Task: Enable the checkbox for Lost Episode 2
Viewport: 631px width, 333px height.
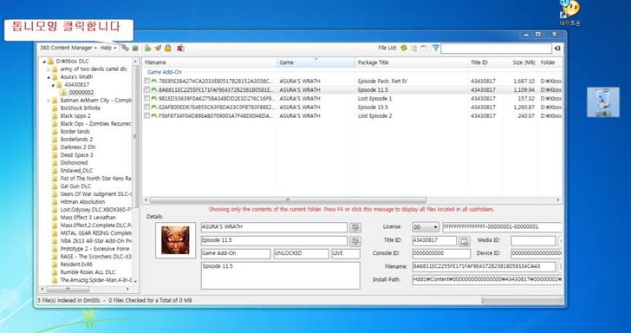Action: click(147, 115)
